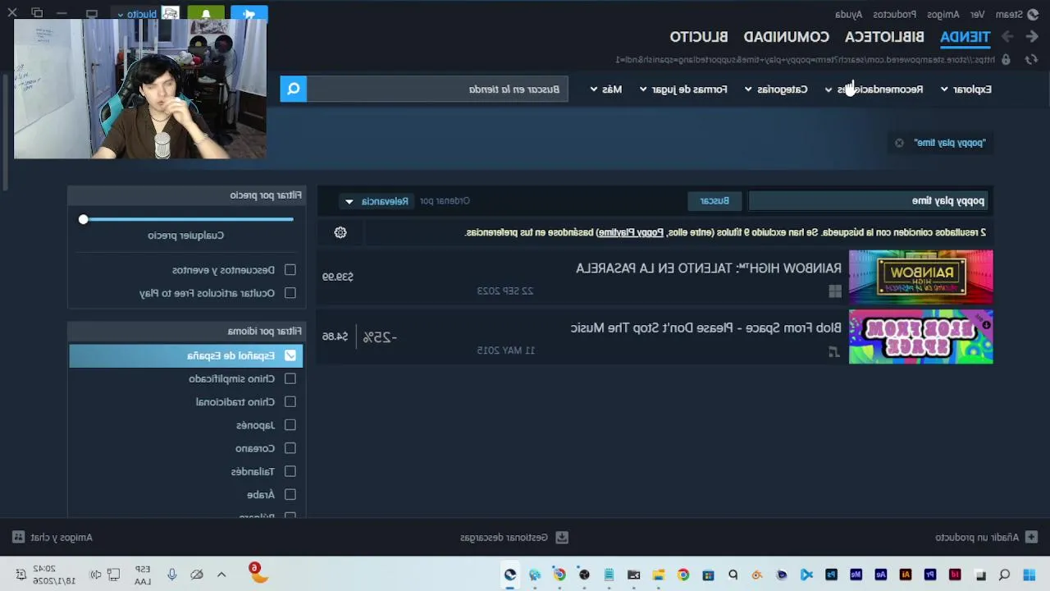
Task: Open Adobe Illustrator from the taskbar
Action: point(906,575)
